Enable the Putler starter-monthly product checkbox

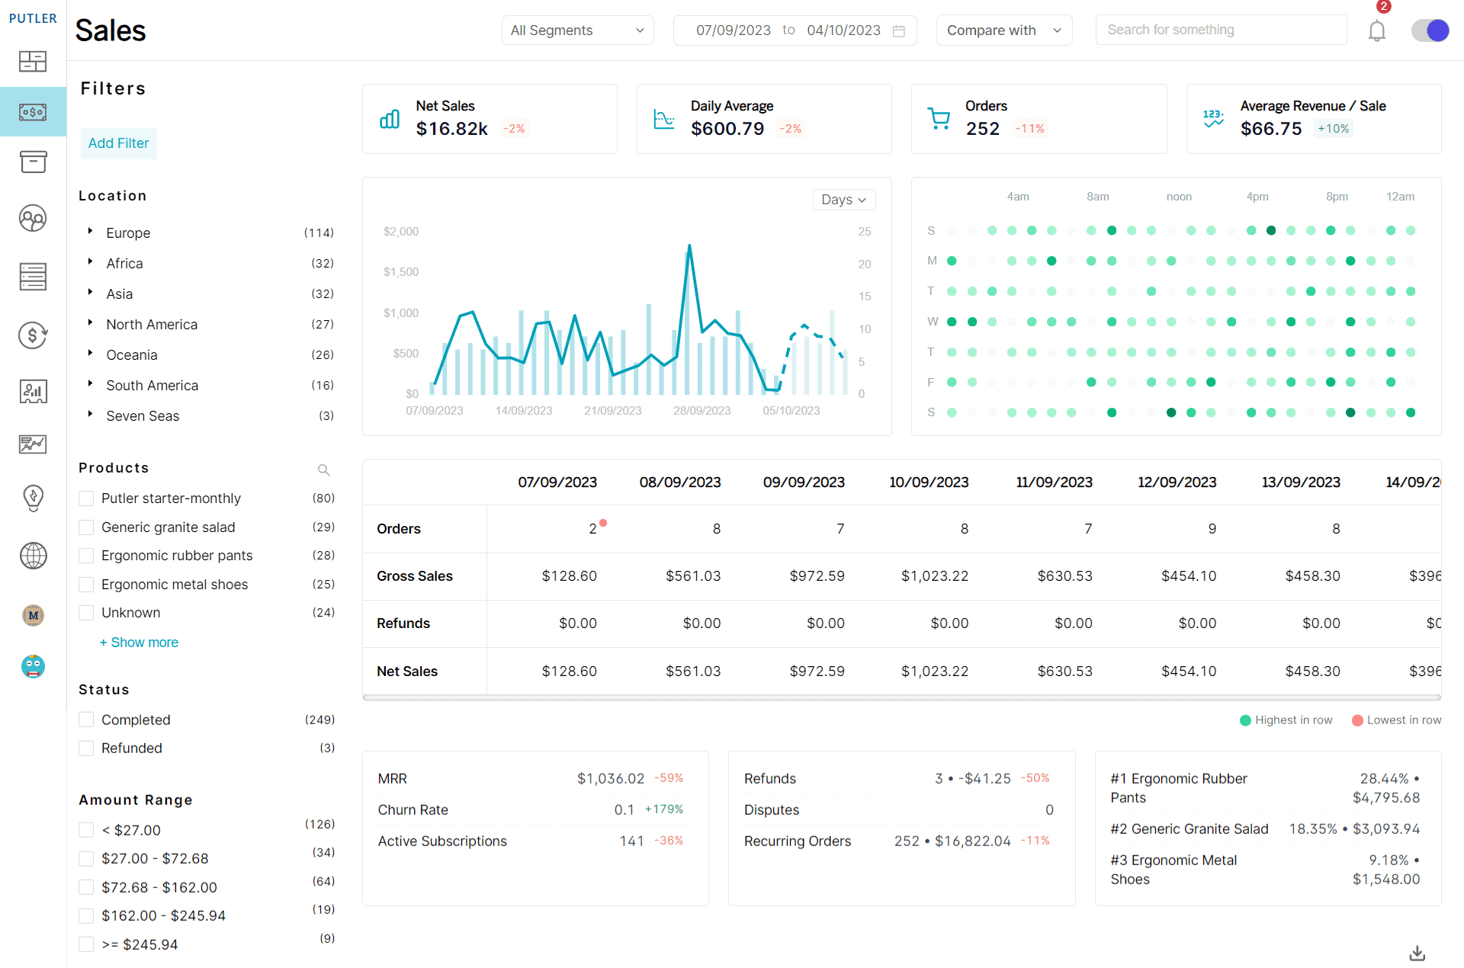click(86, 498)
